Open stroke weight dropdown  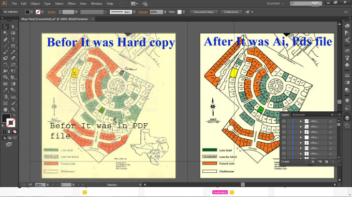click(x=76, y=12)
